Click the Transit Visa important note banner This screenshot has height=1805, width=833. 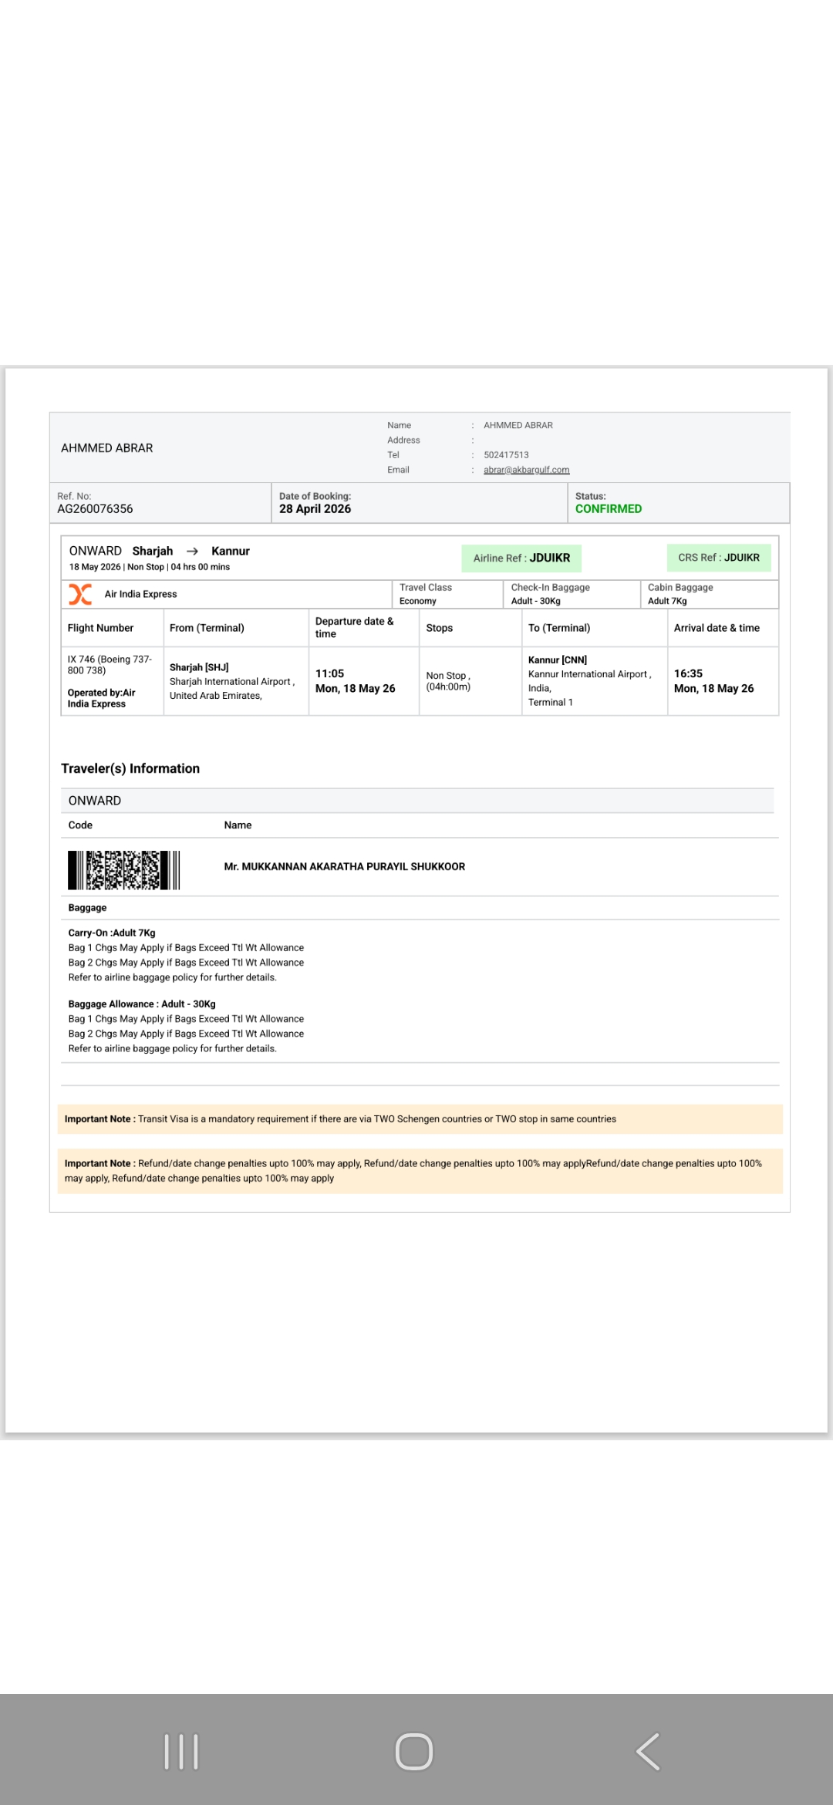(x=420, y=1119)
